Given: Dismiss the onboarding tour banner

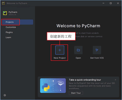Looking at the screenshot, I should pyautogui.click(x=115, y=80).
